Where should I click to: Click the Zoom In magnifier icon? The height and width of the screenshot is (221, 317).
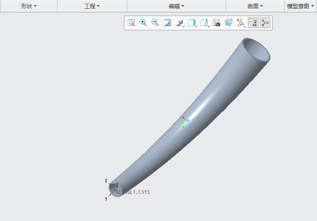click(143, 23)
